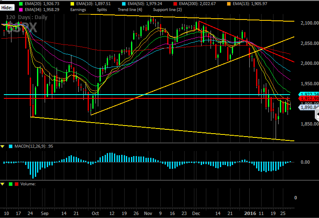319x218 pixels.
Task: Click the 1,890.84 last price tag
Action: pyautogui.click(x=309, y=107)
